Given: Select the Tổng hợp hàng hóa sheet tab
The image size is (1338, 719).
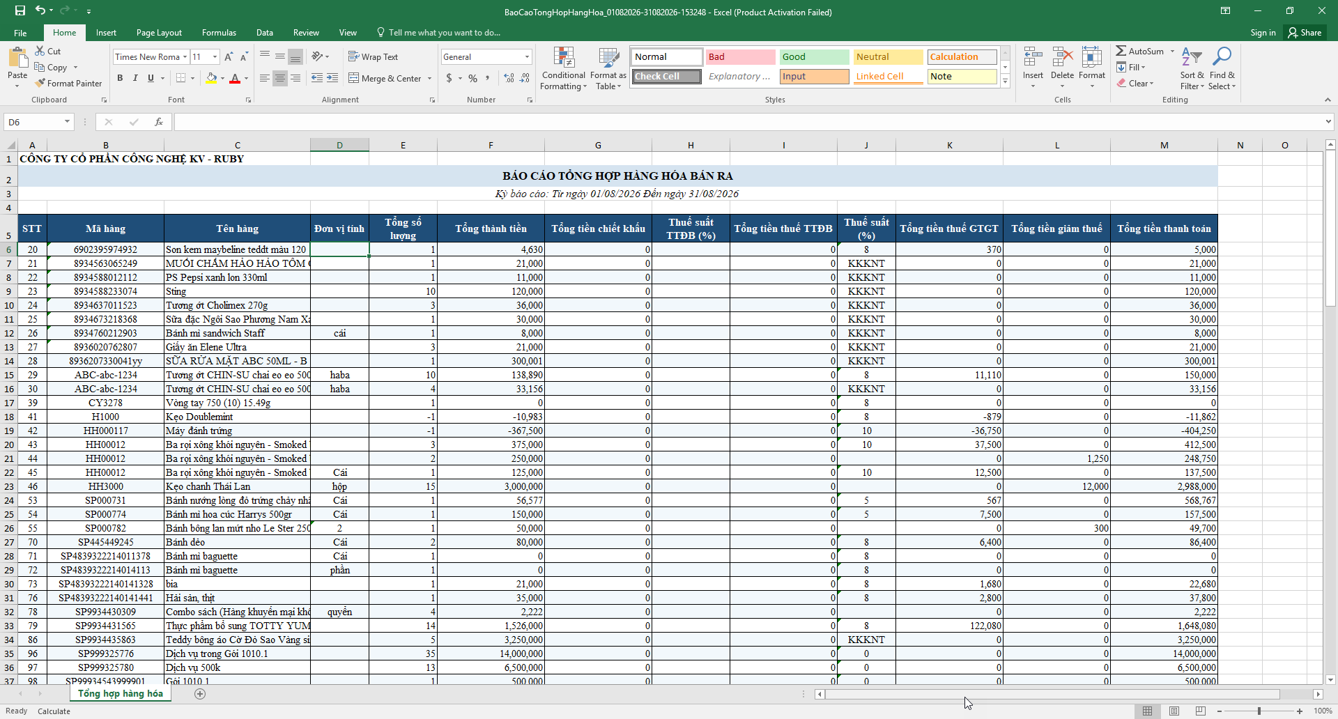Looking at the screenshot, I should [120, 693].
